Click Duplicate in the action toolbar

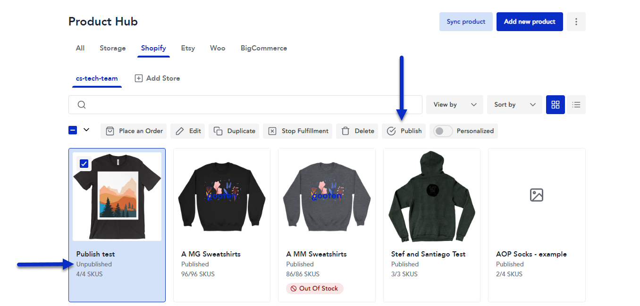pos(234,131)
